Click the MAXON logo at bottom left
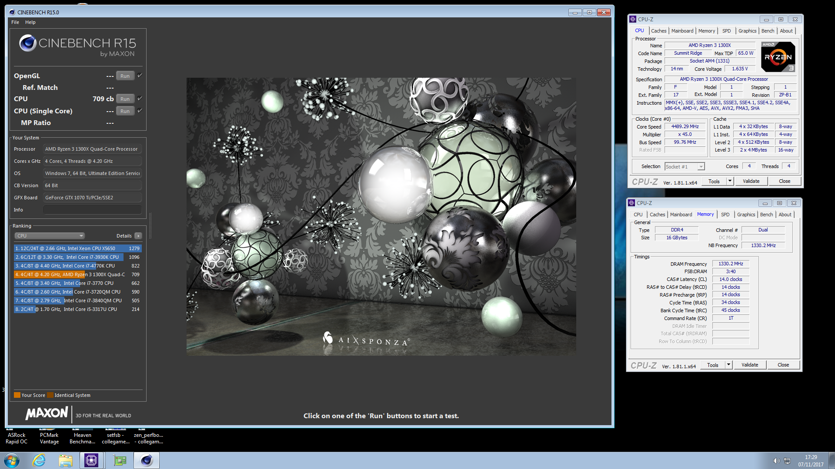 47,413
